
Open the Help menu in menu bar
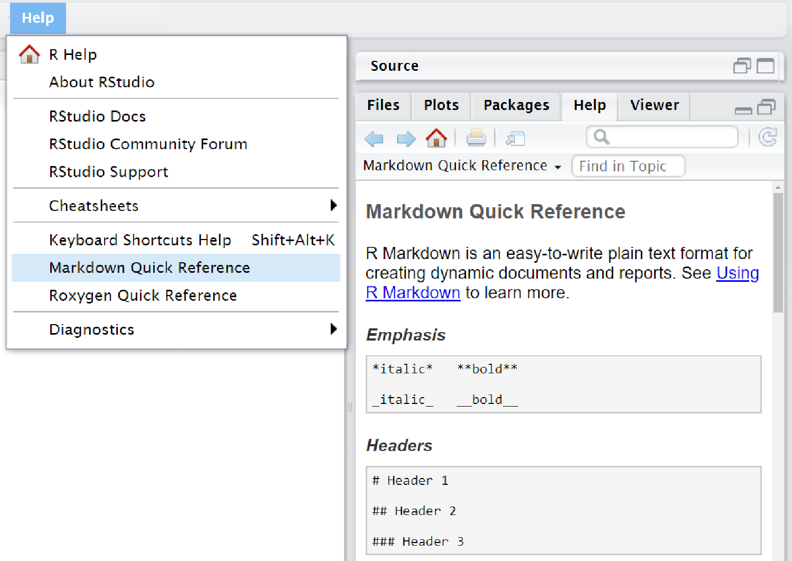(38, 18)
